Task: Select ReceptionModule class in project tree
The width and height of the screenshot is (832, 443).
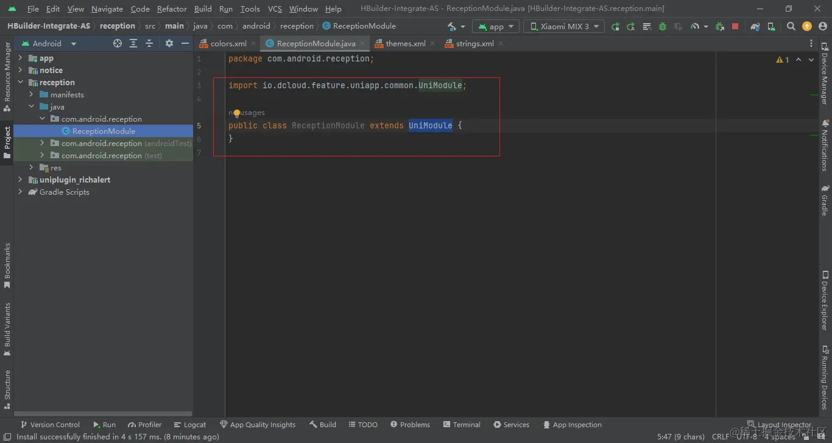Action: click(104, 131)
